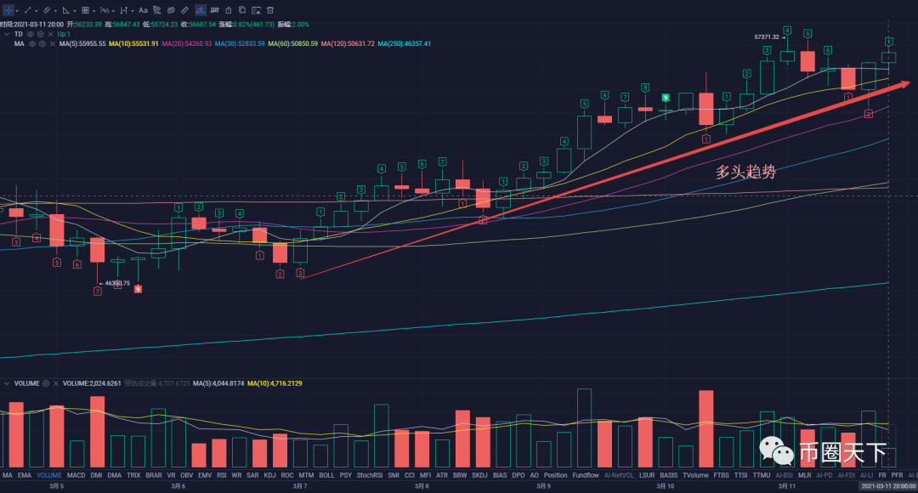Switch to the MACD indicator tab
This screenshot has width=918, height=493.
coord(76,476)
